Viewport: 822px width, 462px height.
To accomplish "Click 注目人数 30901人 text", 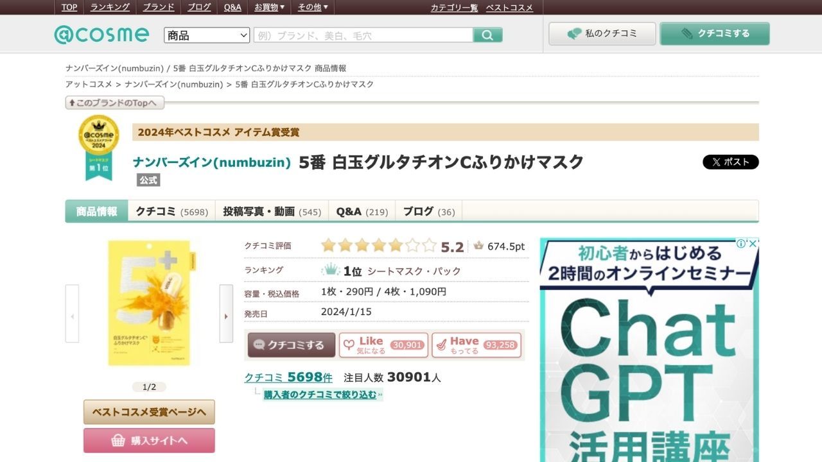I will pyautogui.click(x=392, y=377).
